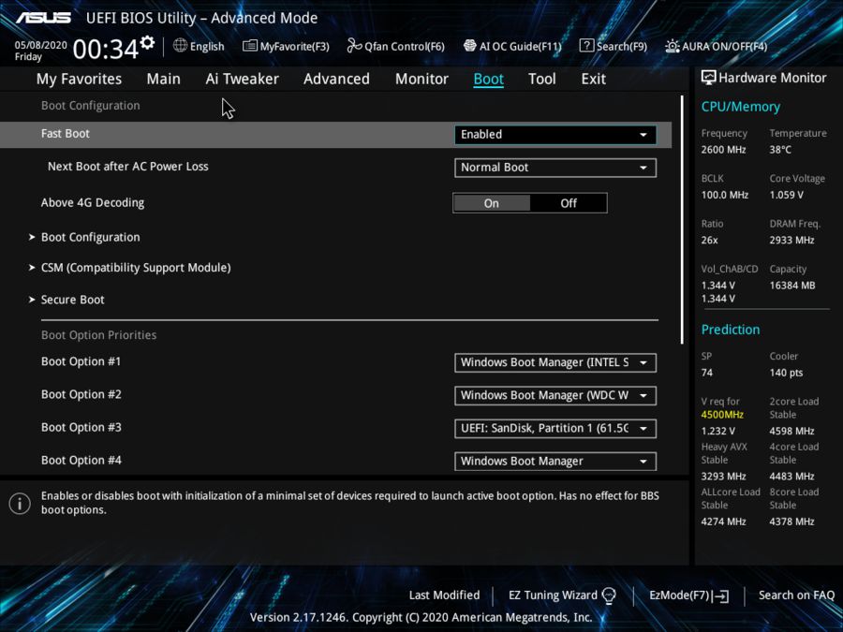Click the MyFavorite list icon
Image resolution: width=843 pixels, height=632 pixels.
click(x=249, y=46)
